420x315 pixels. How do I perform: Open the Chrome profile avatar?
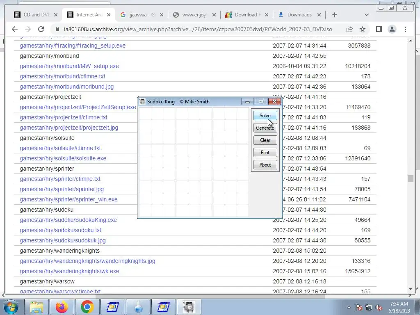392,29
